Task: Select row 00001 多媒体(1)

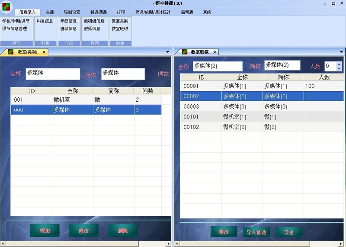Action: click(262, 86)
